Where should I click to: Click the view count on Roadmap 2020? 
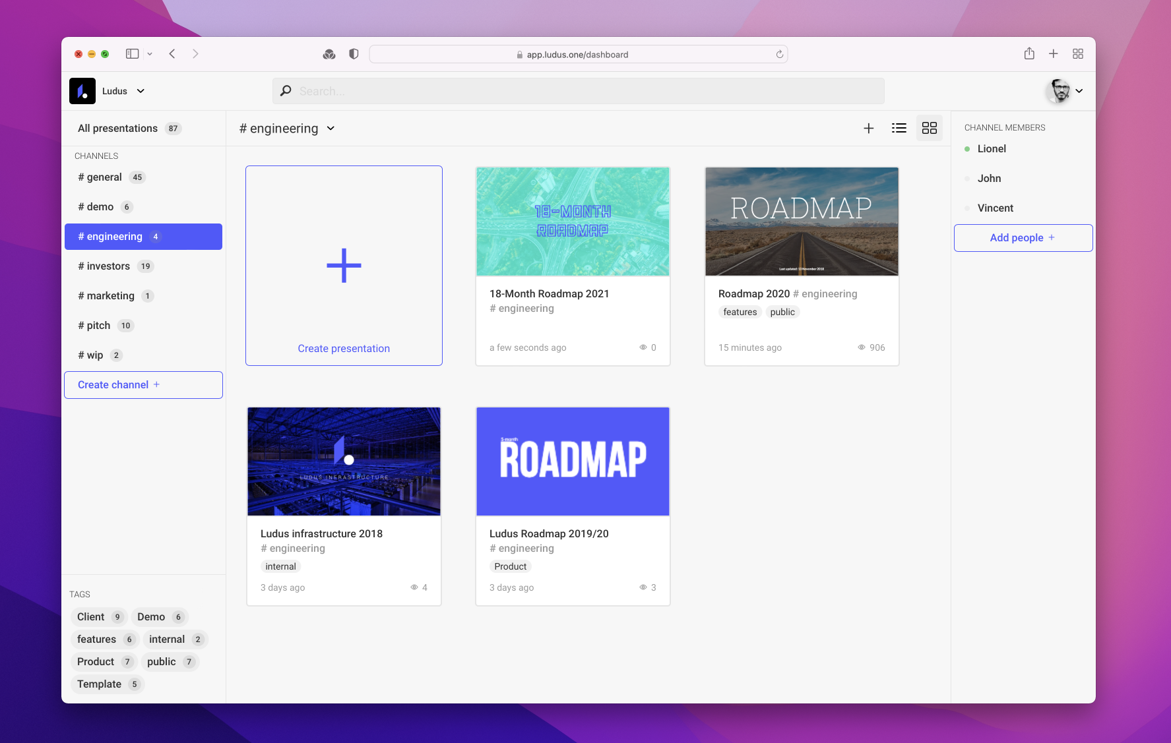(871, 347)
